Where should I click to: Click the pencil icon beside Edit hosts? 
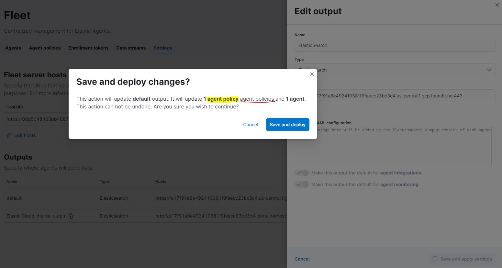9,135
